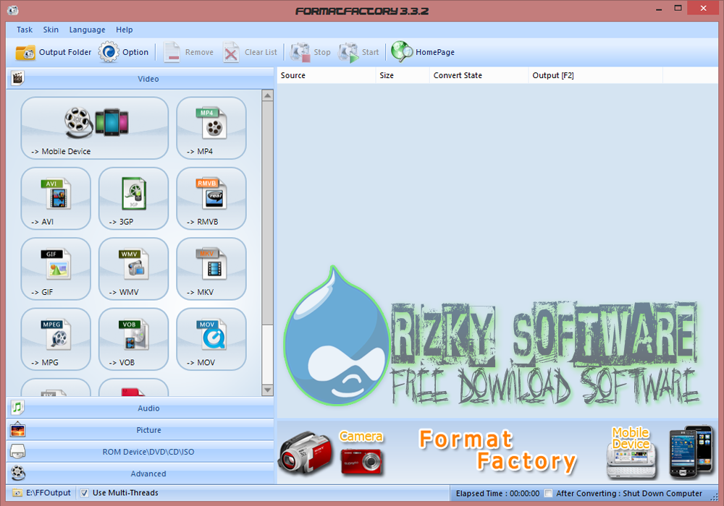Open the Skin menu
Image resolution: width=724 pixels, height=506 pixels.
tap(51, 30)
